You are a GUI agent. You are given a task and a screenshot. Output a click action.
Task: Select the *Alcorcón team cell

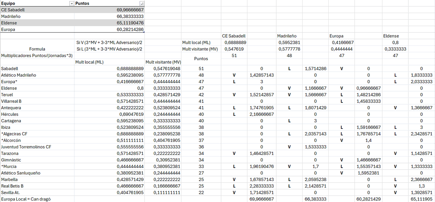coord(37,140)
